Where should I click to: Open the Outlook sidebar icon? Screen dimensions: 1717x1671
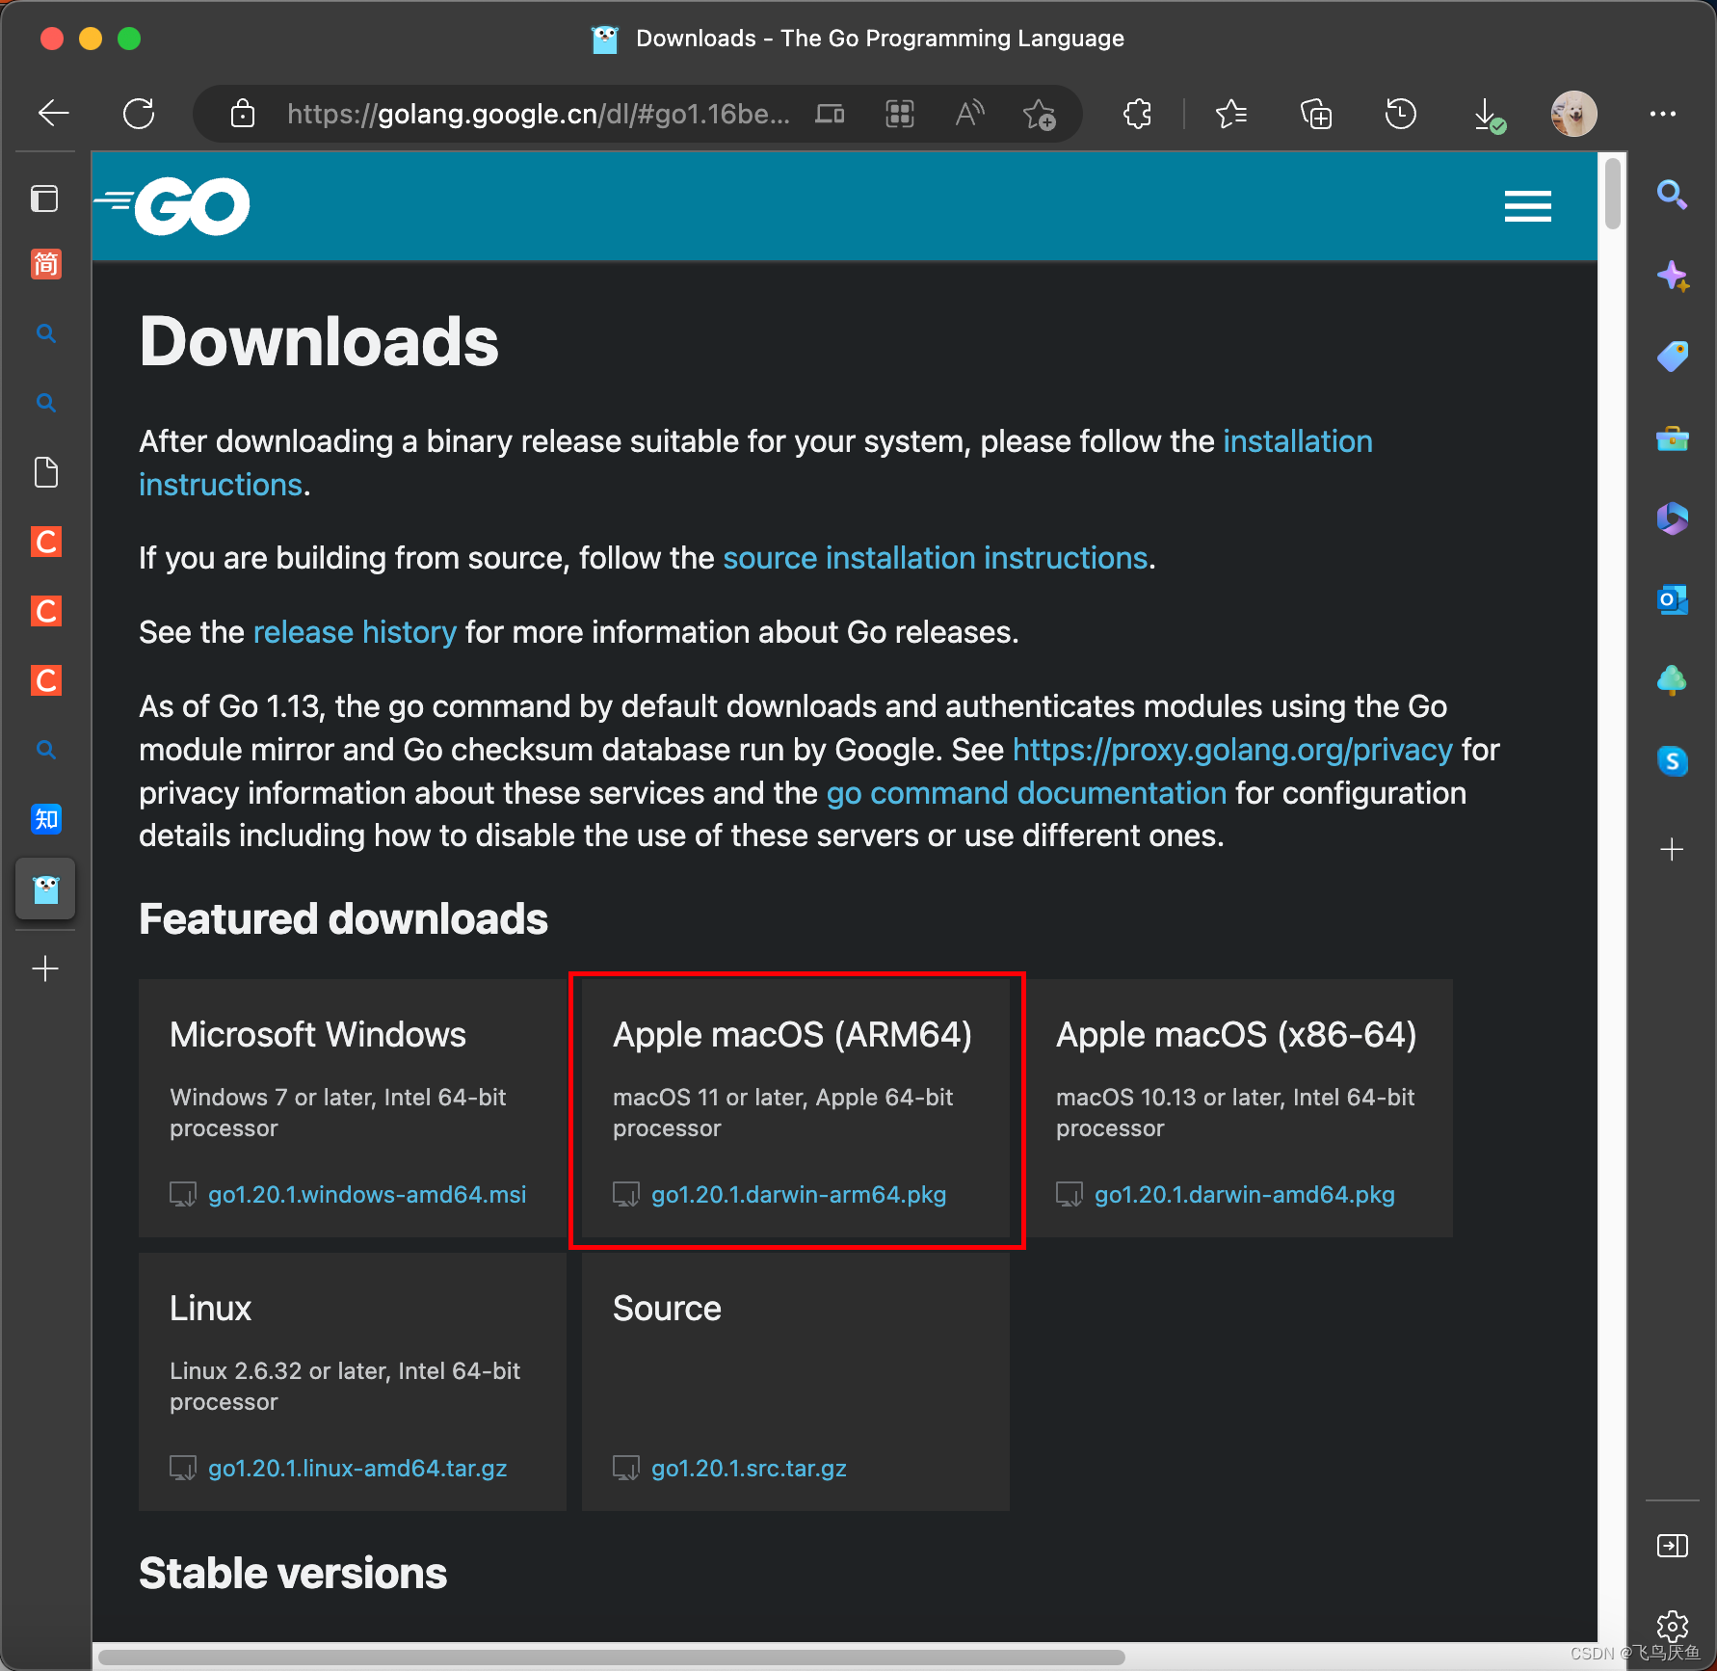click(1672, 599)
